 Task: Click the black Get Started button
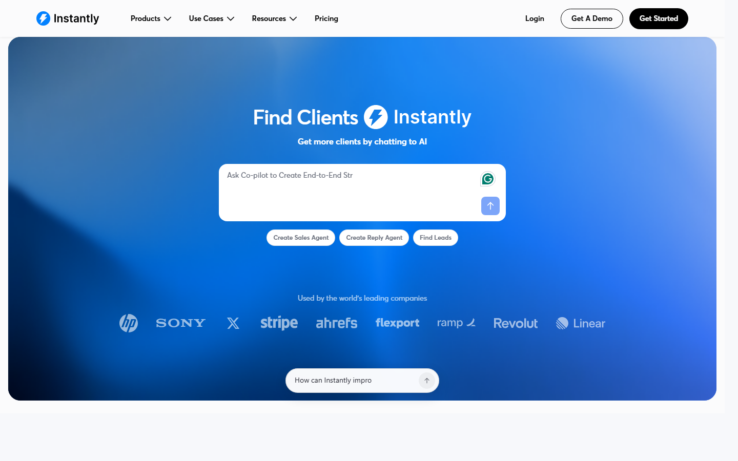(659, 18)
